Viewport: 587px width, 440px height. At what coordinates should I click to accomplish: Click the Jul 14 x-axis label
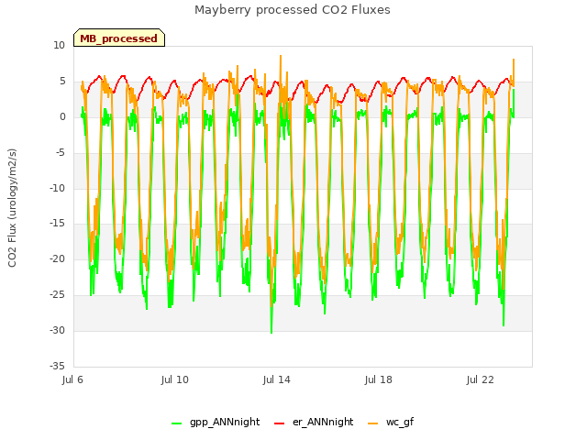(x=277, y=379)
